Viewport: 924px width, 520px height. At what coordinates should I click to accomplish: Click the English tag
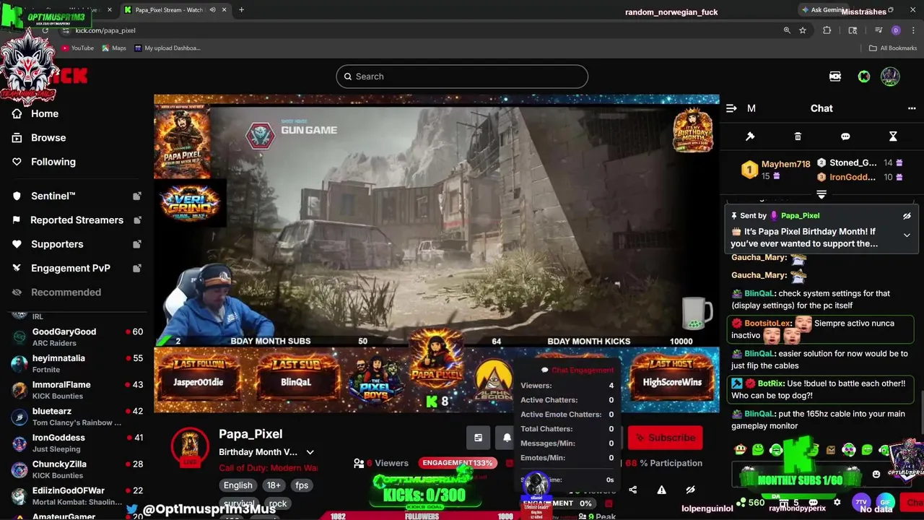237,485
